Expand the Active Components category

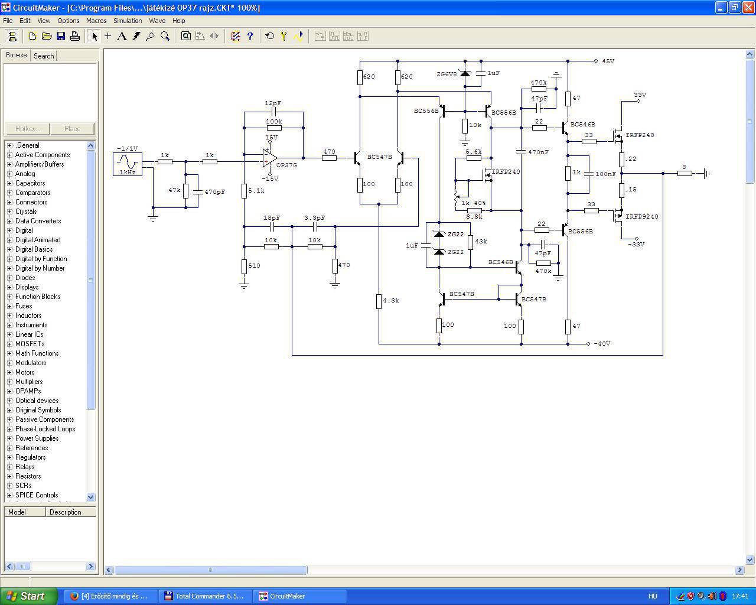point(9,155)
